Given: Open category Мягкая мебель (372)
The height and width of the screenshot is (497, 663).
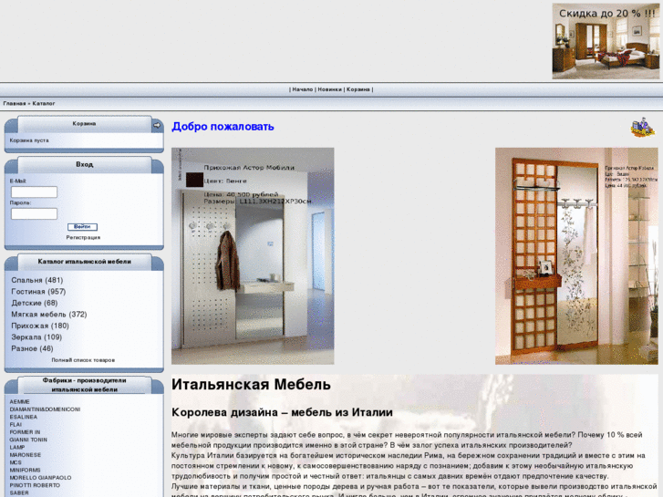Looking at the screenshot, I should click(x=49, y=315).
